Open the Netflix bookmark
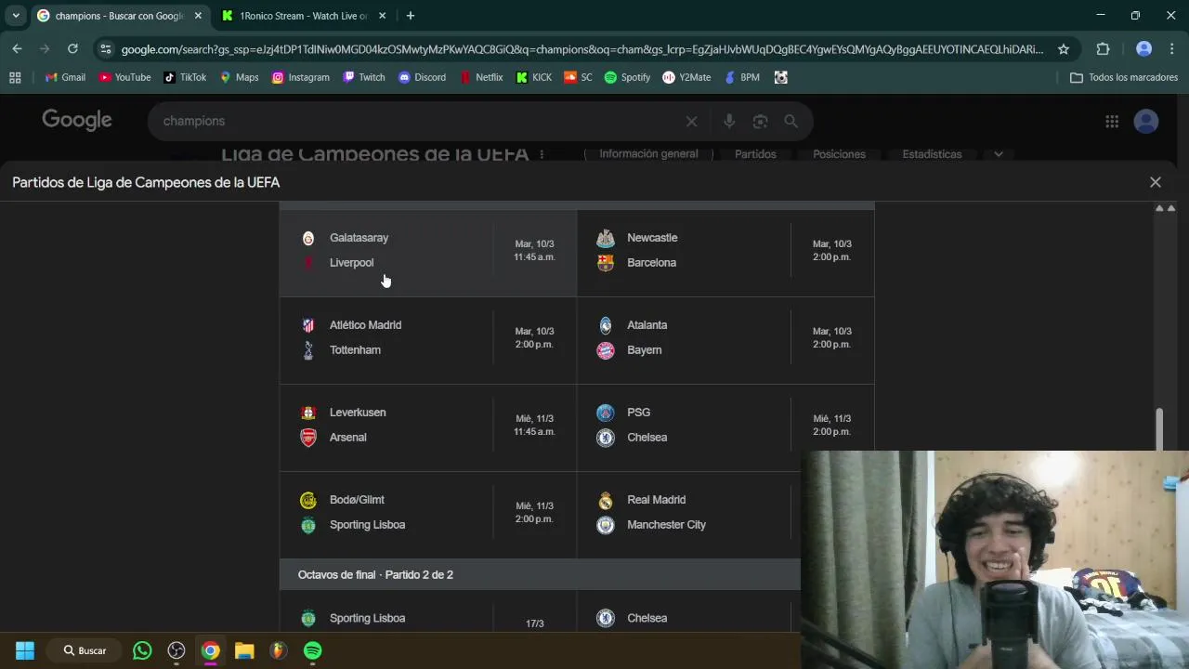The width and height of the screenshot is (1189, 669). click(x=481, y=77)
